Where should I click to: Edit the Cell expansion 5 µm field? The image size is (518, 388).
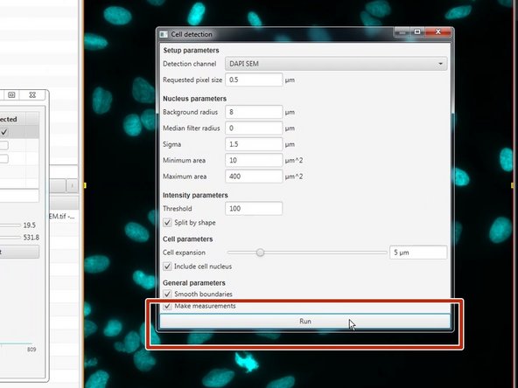[418, 253]
